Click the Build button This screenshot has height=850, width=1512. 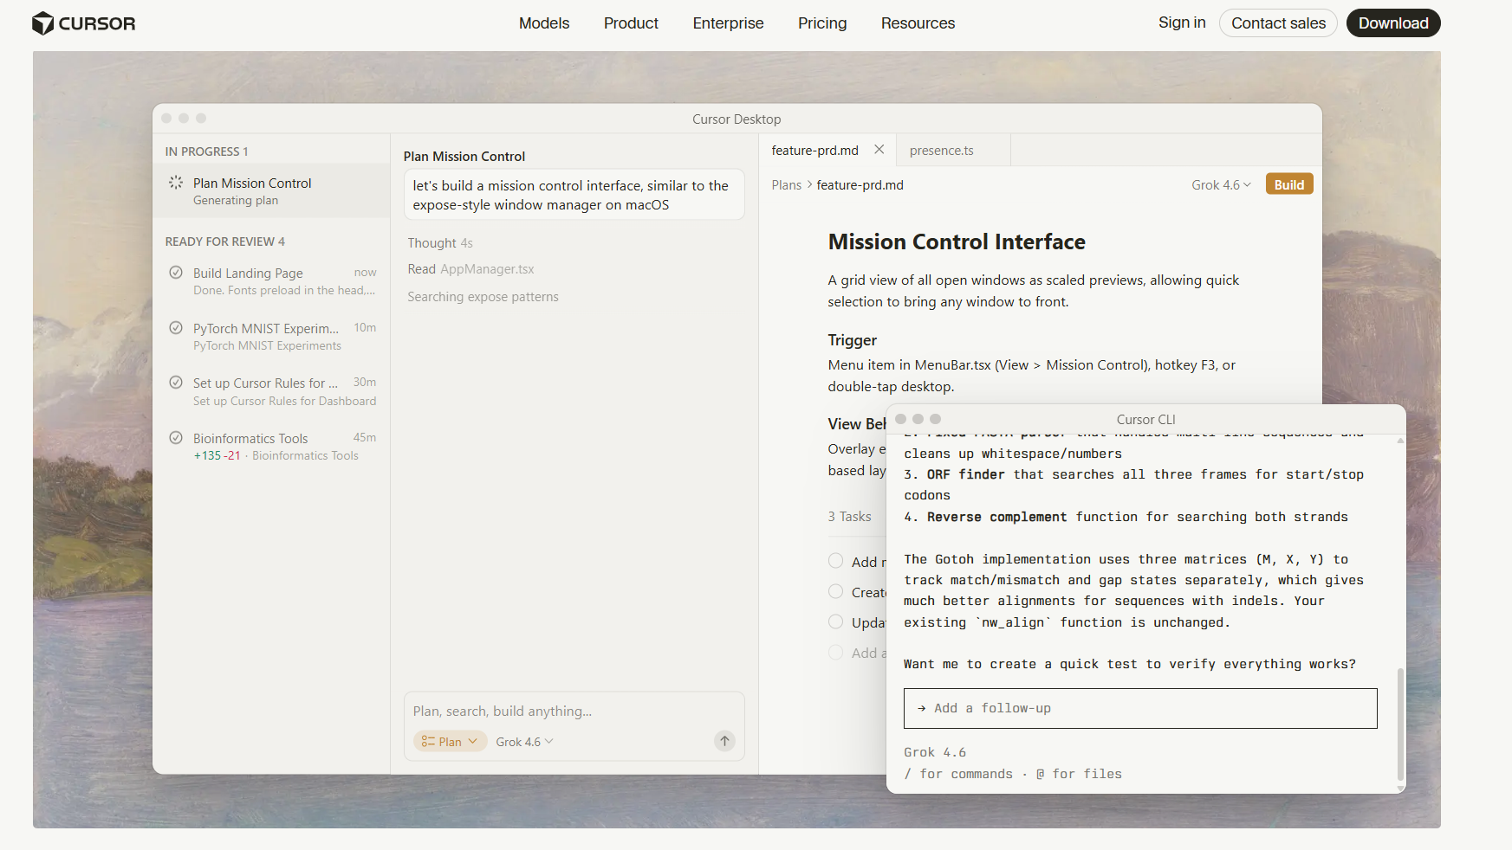[x=1289, y=184]
